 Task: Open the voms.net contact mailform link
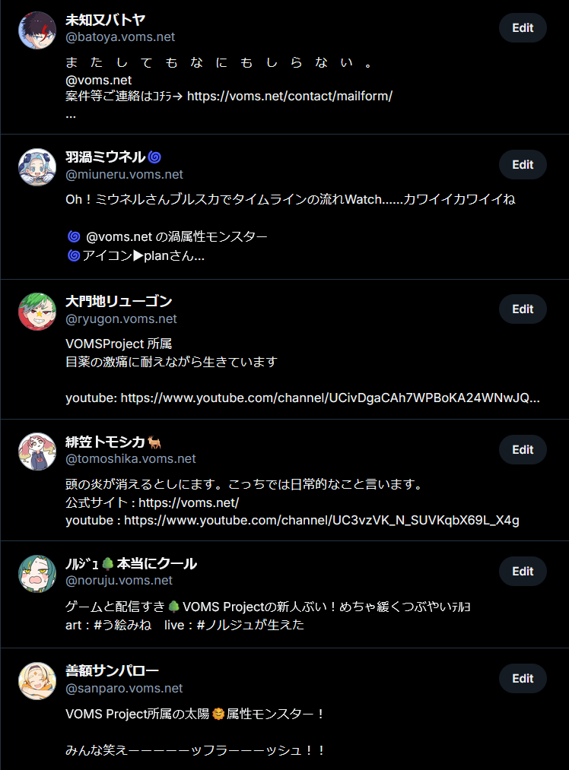289,97
